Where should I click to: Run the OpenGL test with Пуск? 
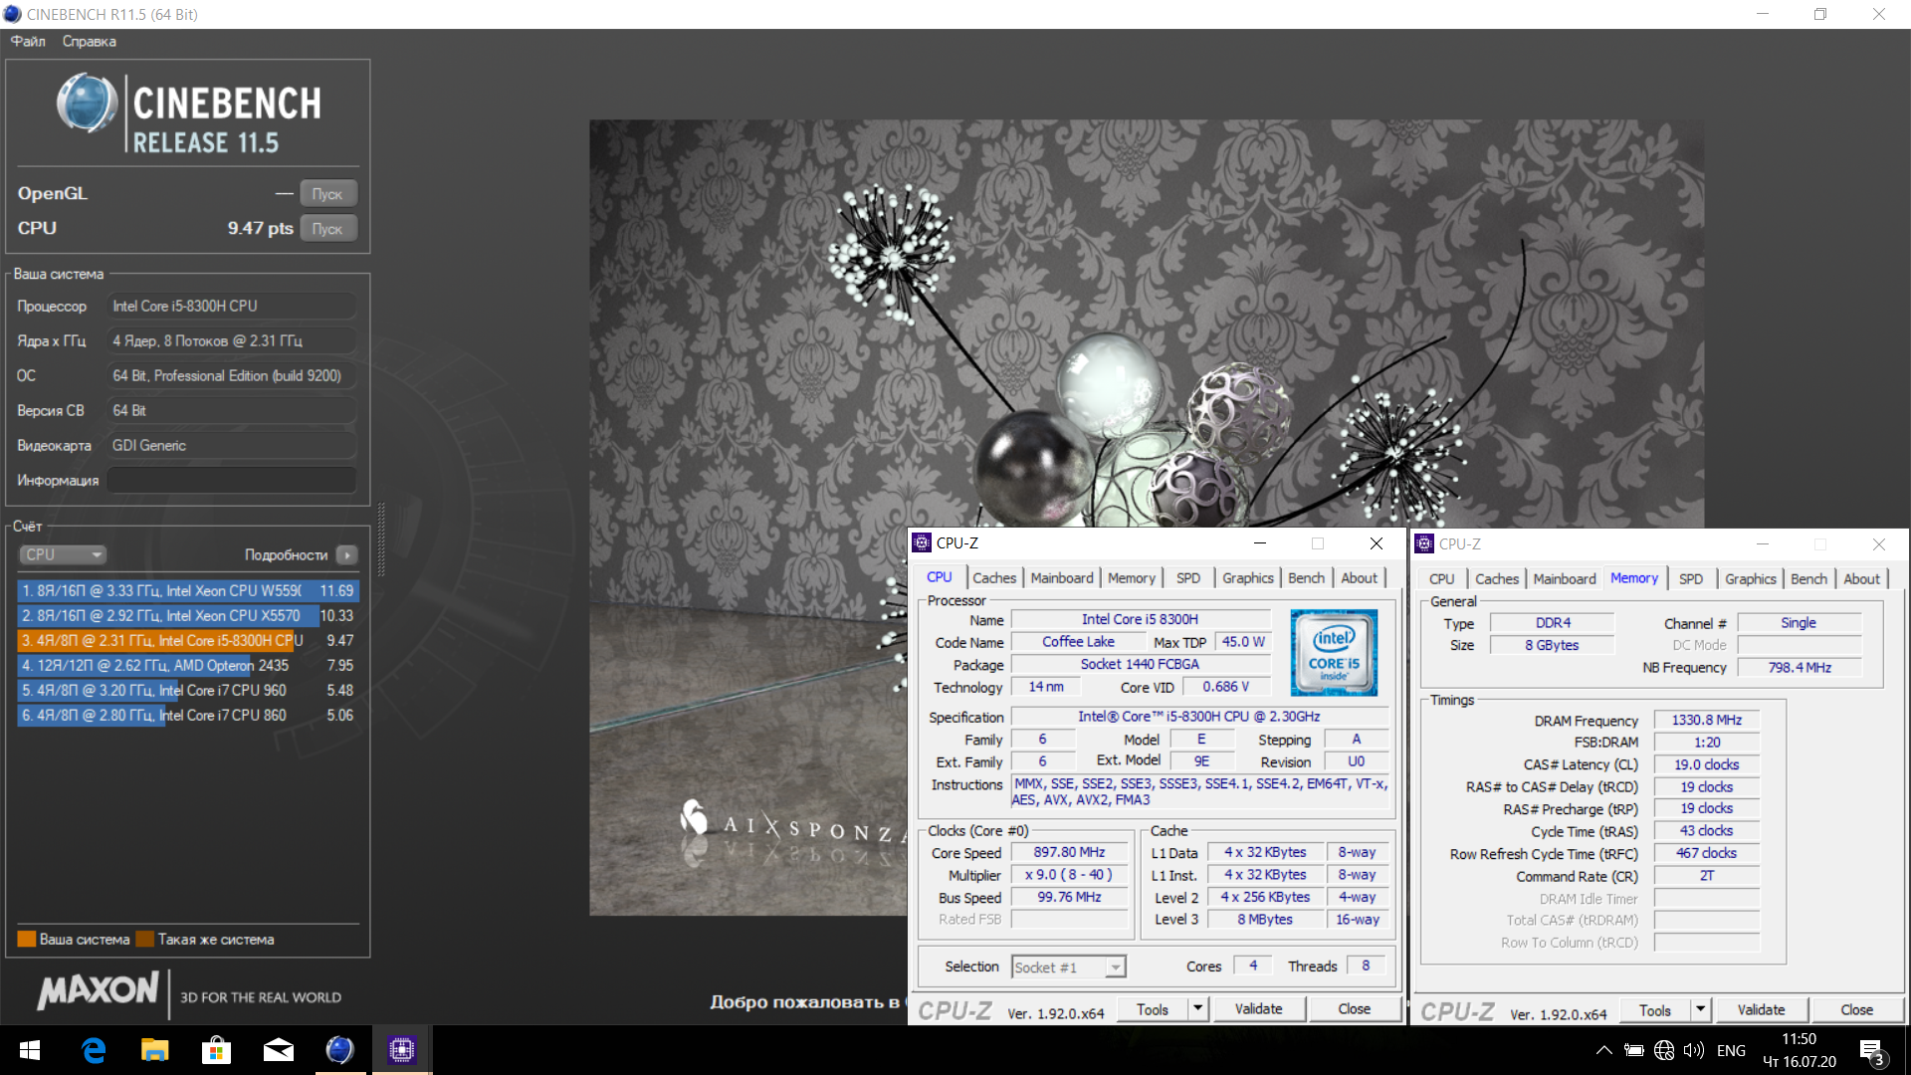327,193
